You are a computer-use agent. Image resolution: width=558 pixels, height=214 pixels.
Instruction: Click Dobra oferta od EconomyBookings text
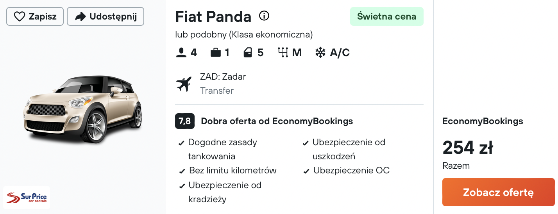[x=277, y=121]
